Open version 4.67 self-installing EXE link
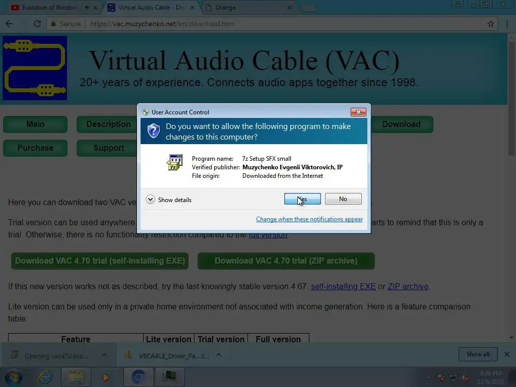This screenshot has height=387, width=516. coord(343,286)
